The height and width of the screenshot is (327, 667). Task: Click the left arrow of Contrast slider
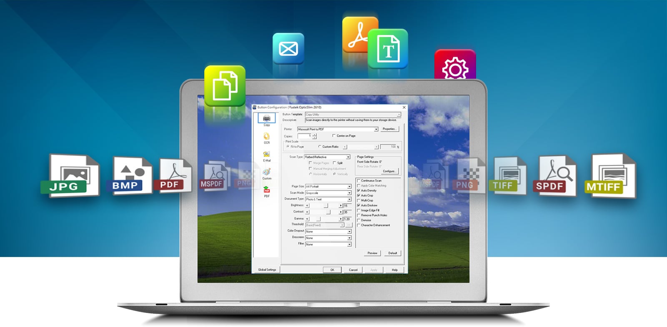point(307,212)
